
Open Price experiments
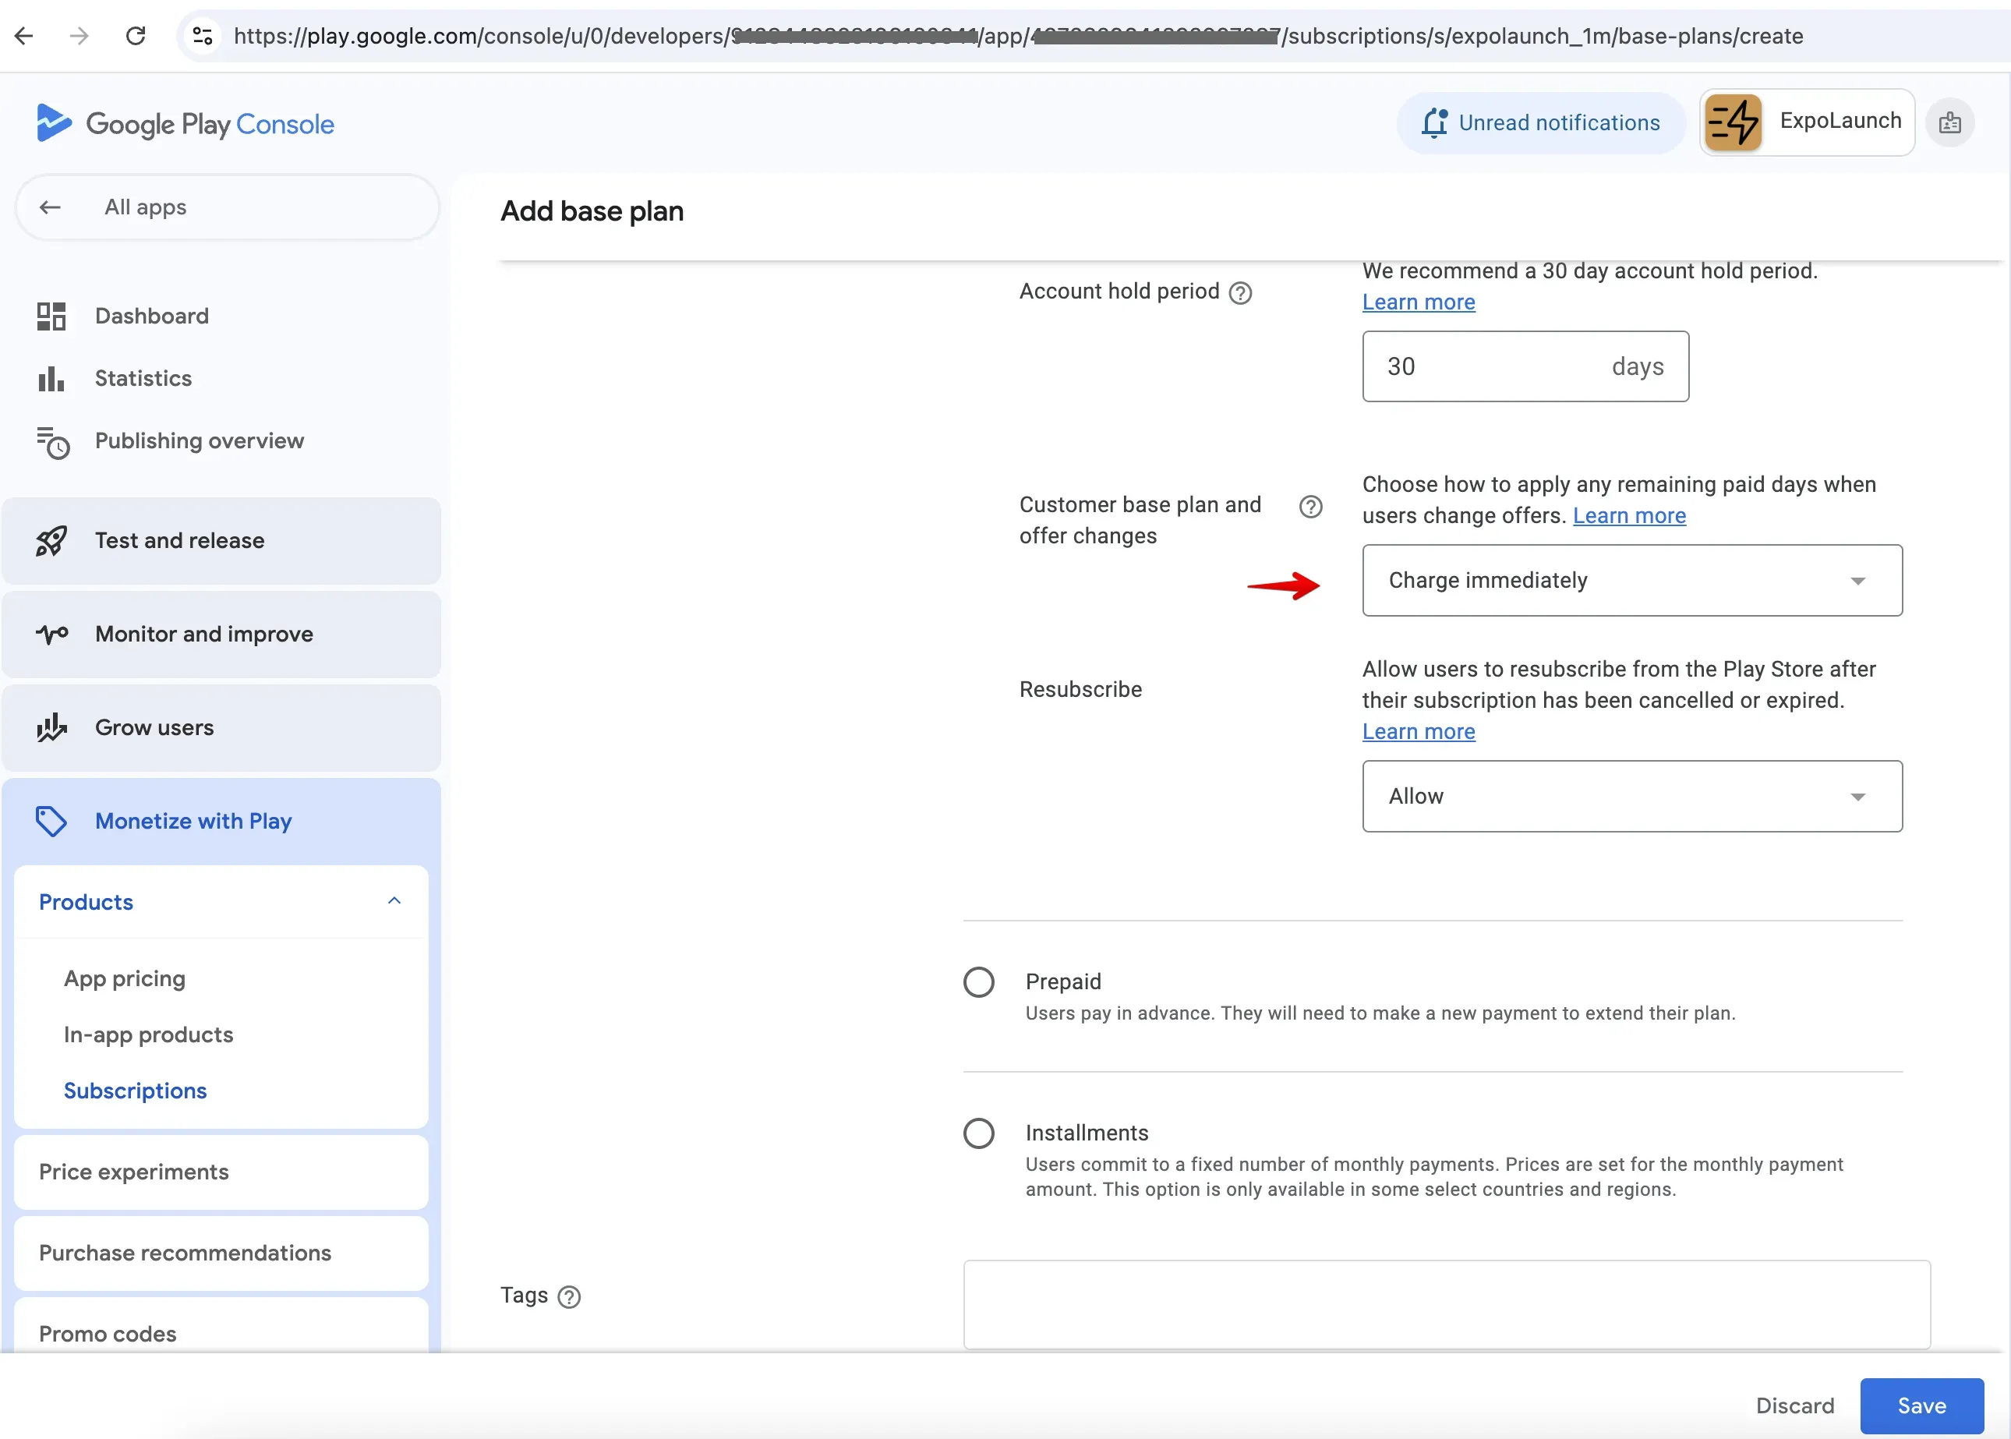pos(221,1172)
